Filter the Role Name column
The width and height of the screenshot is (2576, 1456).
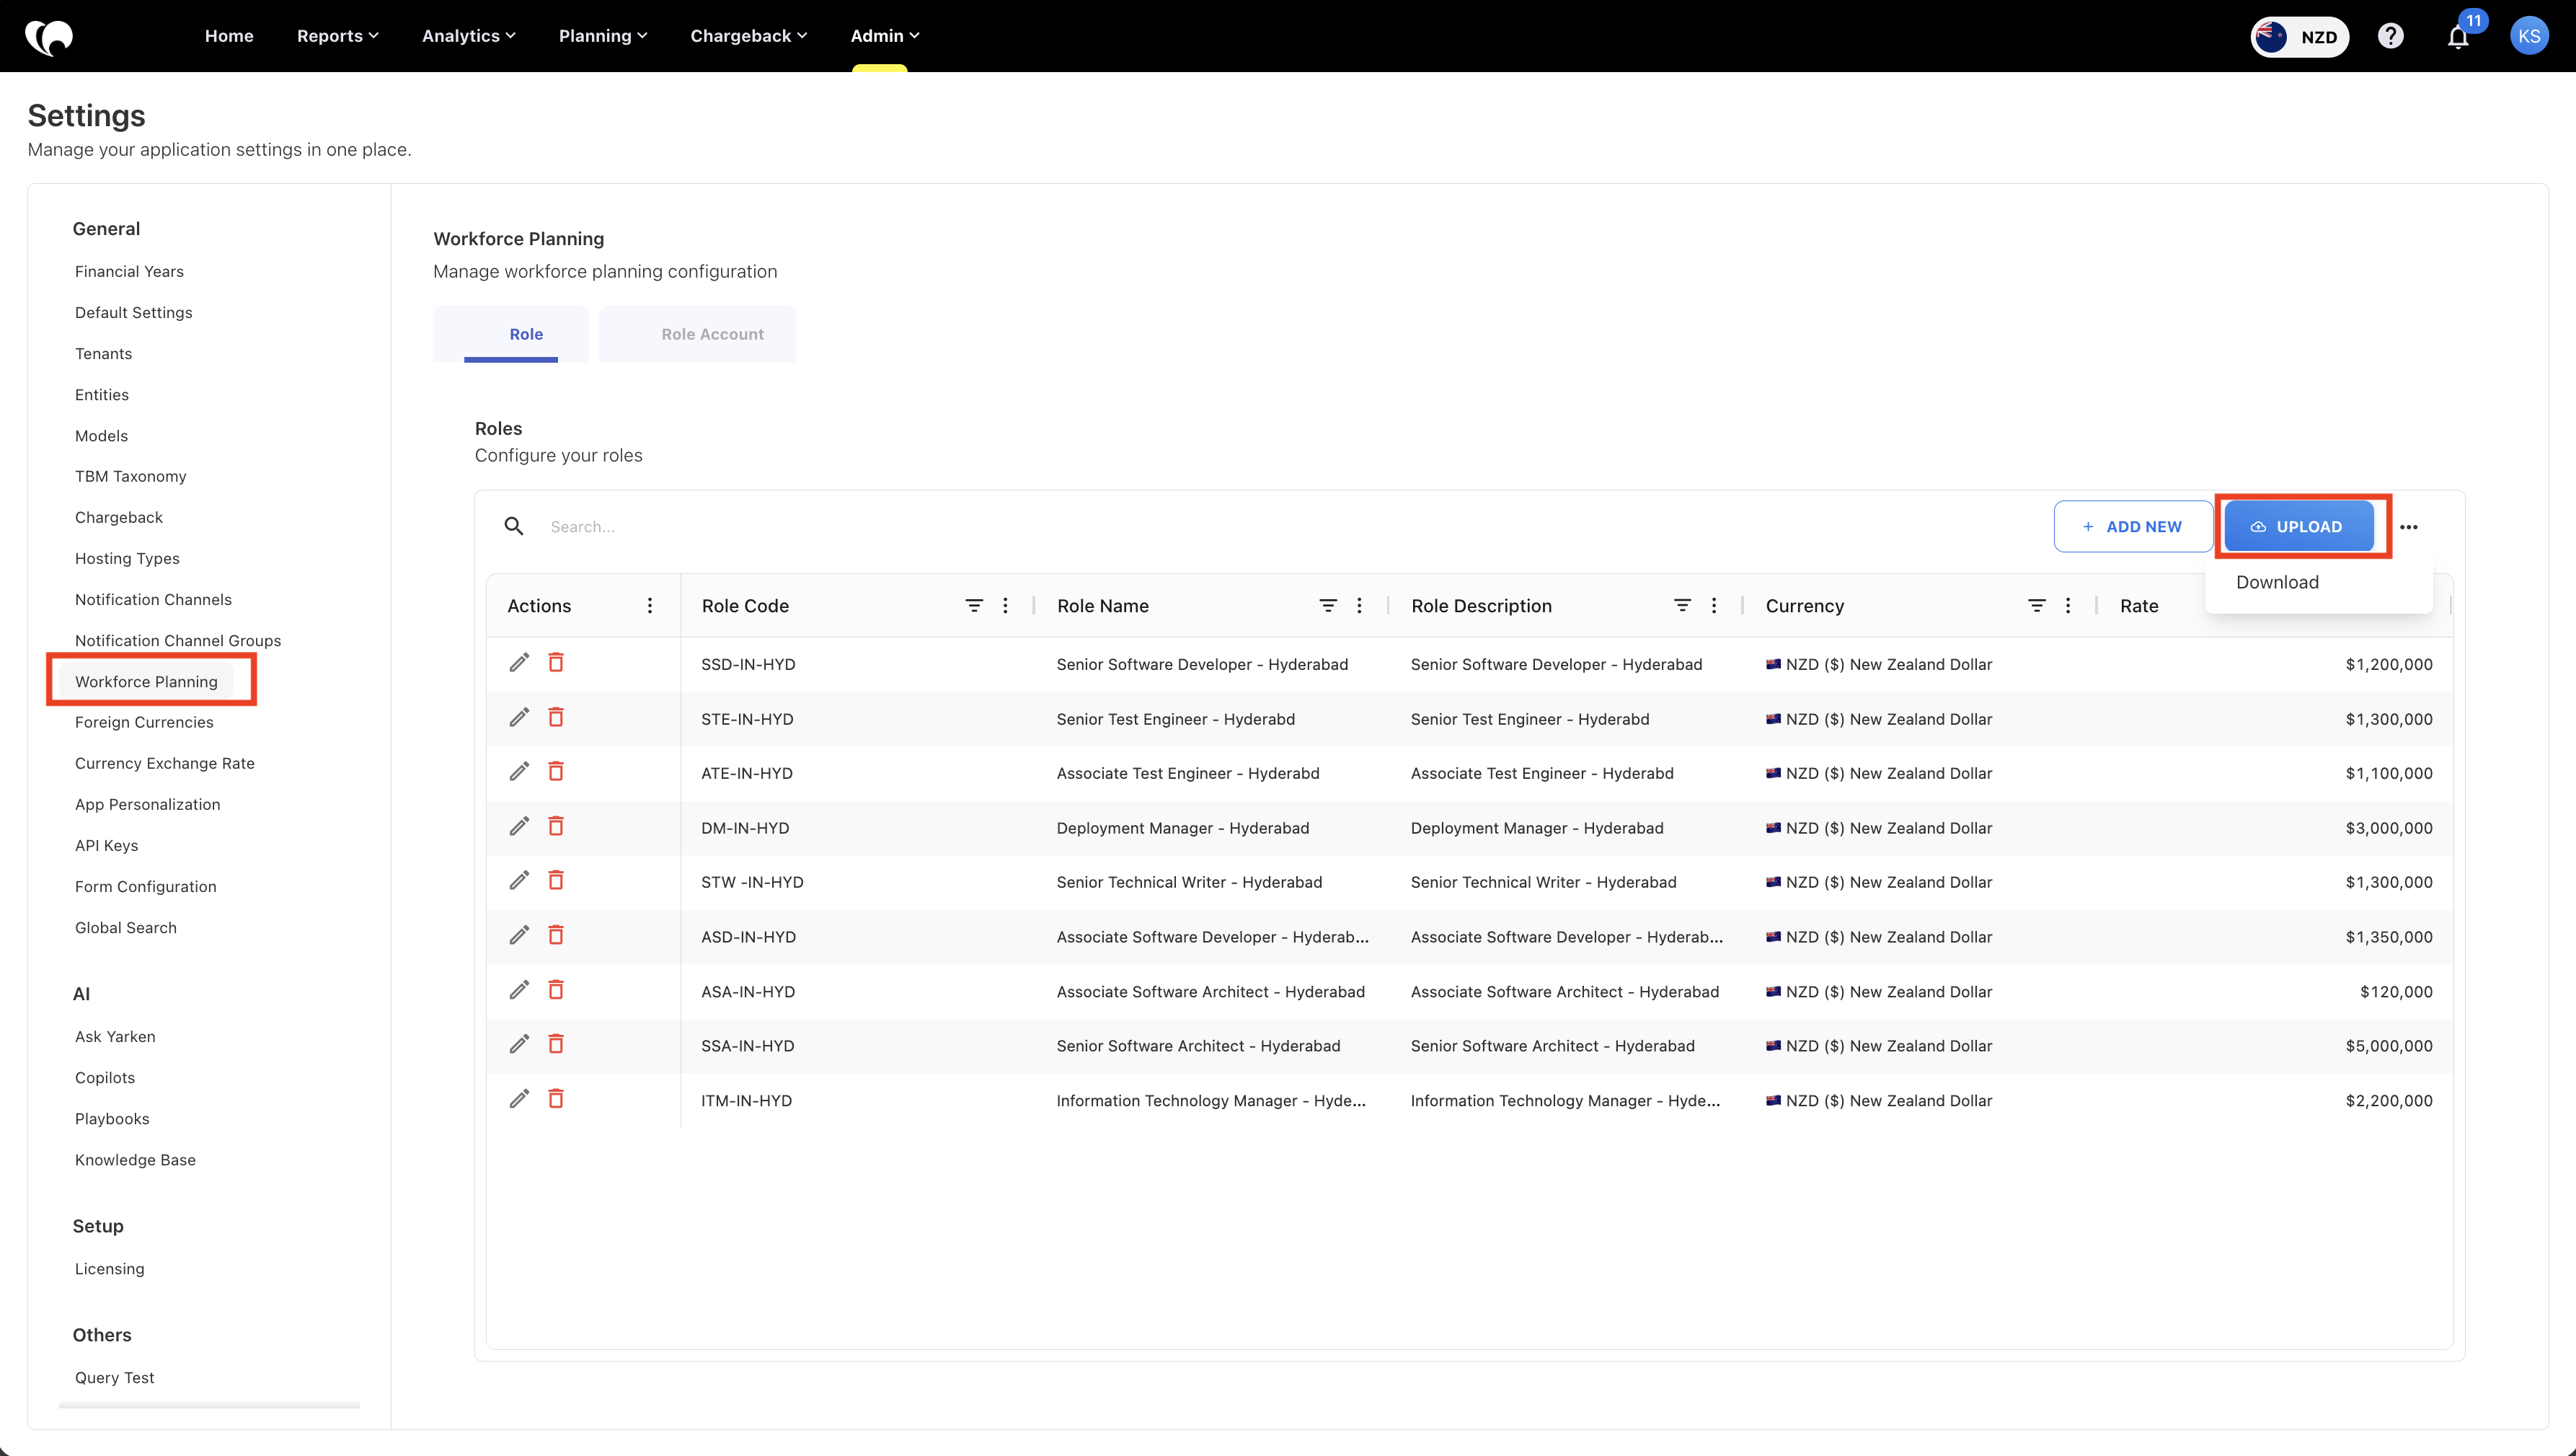1328,606
